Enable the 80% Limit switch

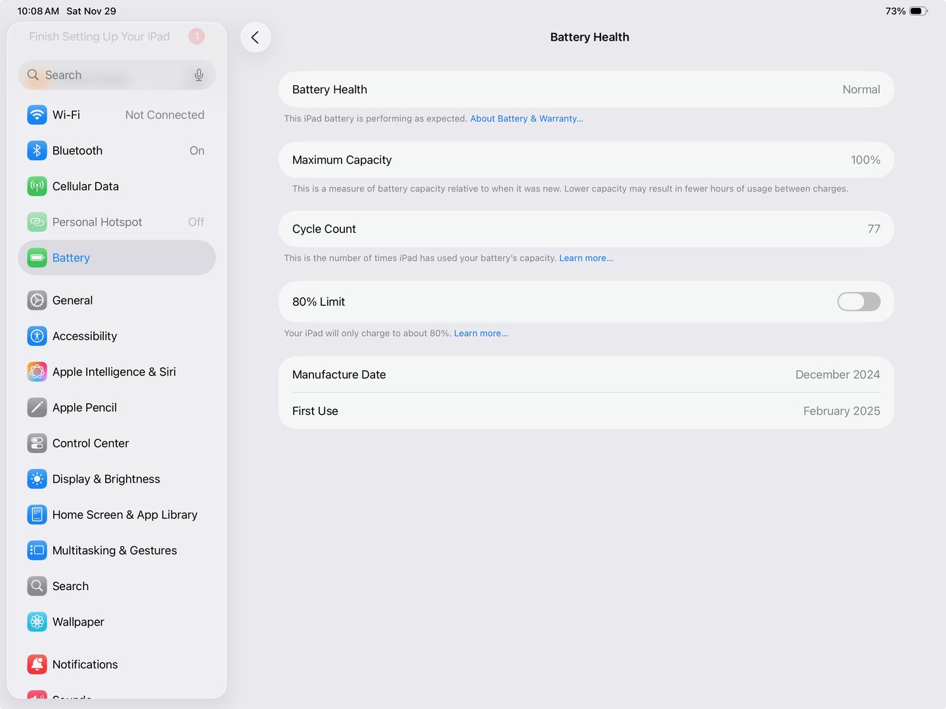pos(858,302)
